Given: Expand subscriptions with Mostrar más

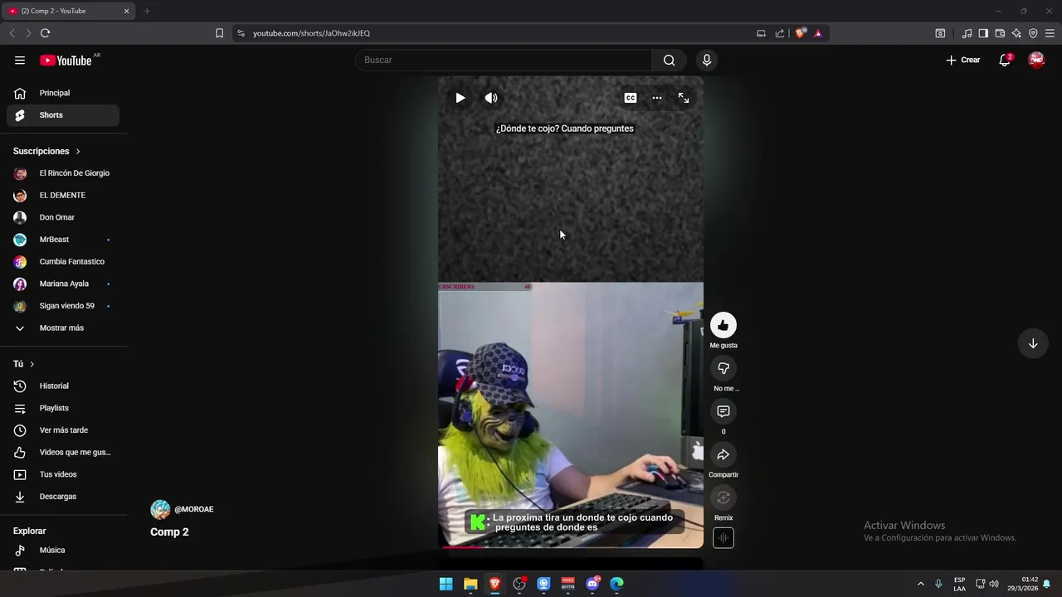Looking at the screenshot, I should tap(63, 328).
